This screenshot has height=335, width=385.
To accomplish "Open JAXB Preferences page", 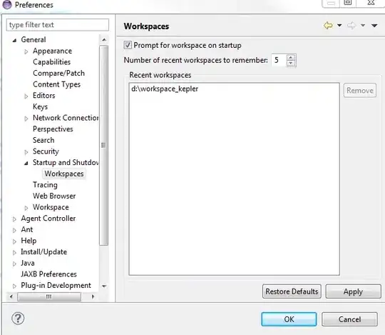I will tap(49, 274).
